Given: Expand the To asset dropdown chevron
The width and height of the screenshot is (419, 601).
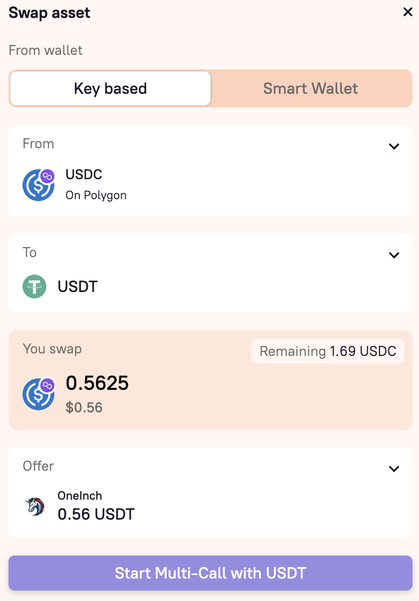Looking at the screenshot, I should tap(394, 255).
